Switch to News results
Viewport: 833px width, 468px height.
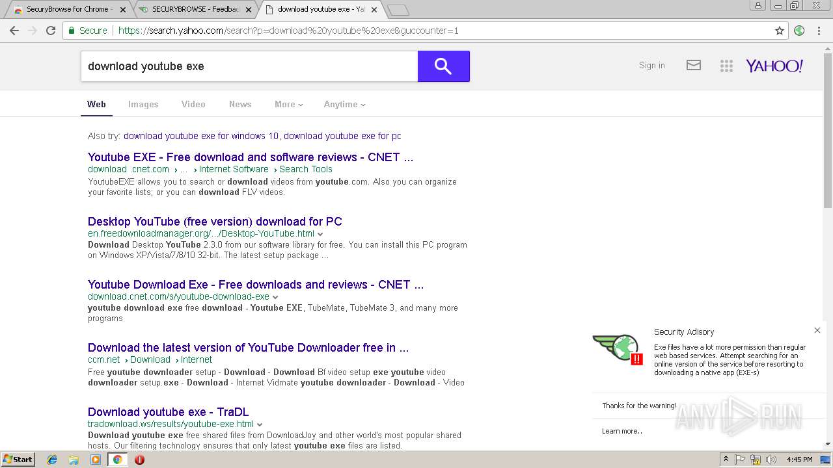(240, 104)
